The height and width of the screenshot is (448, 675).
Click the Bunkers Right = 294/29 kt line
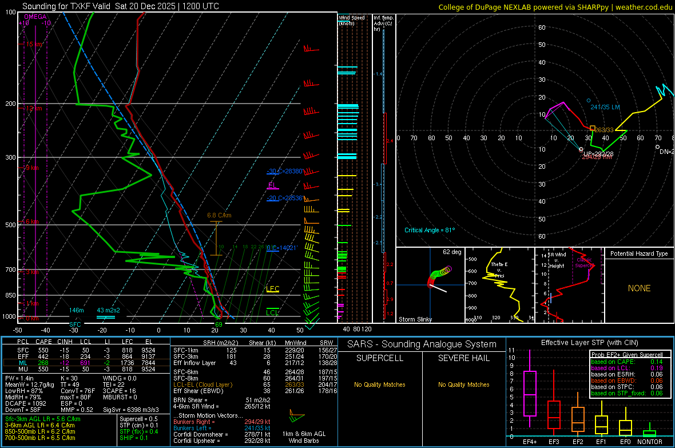[x=222, y=422]
